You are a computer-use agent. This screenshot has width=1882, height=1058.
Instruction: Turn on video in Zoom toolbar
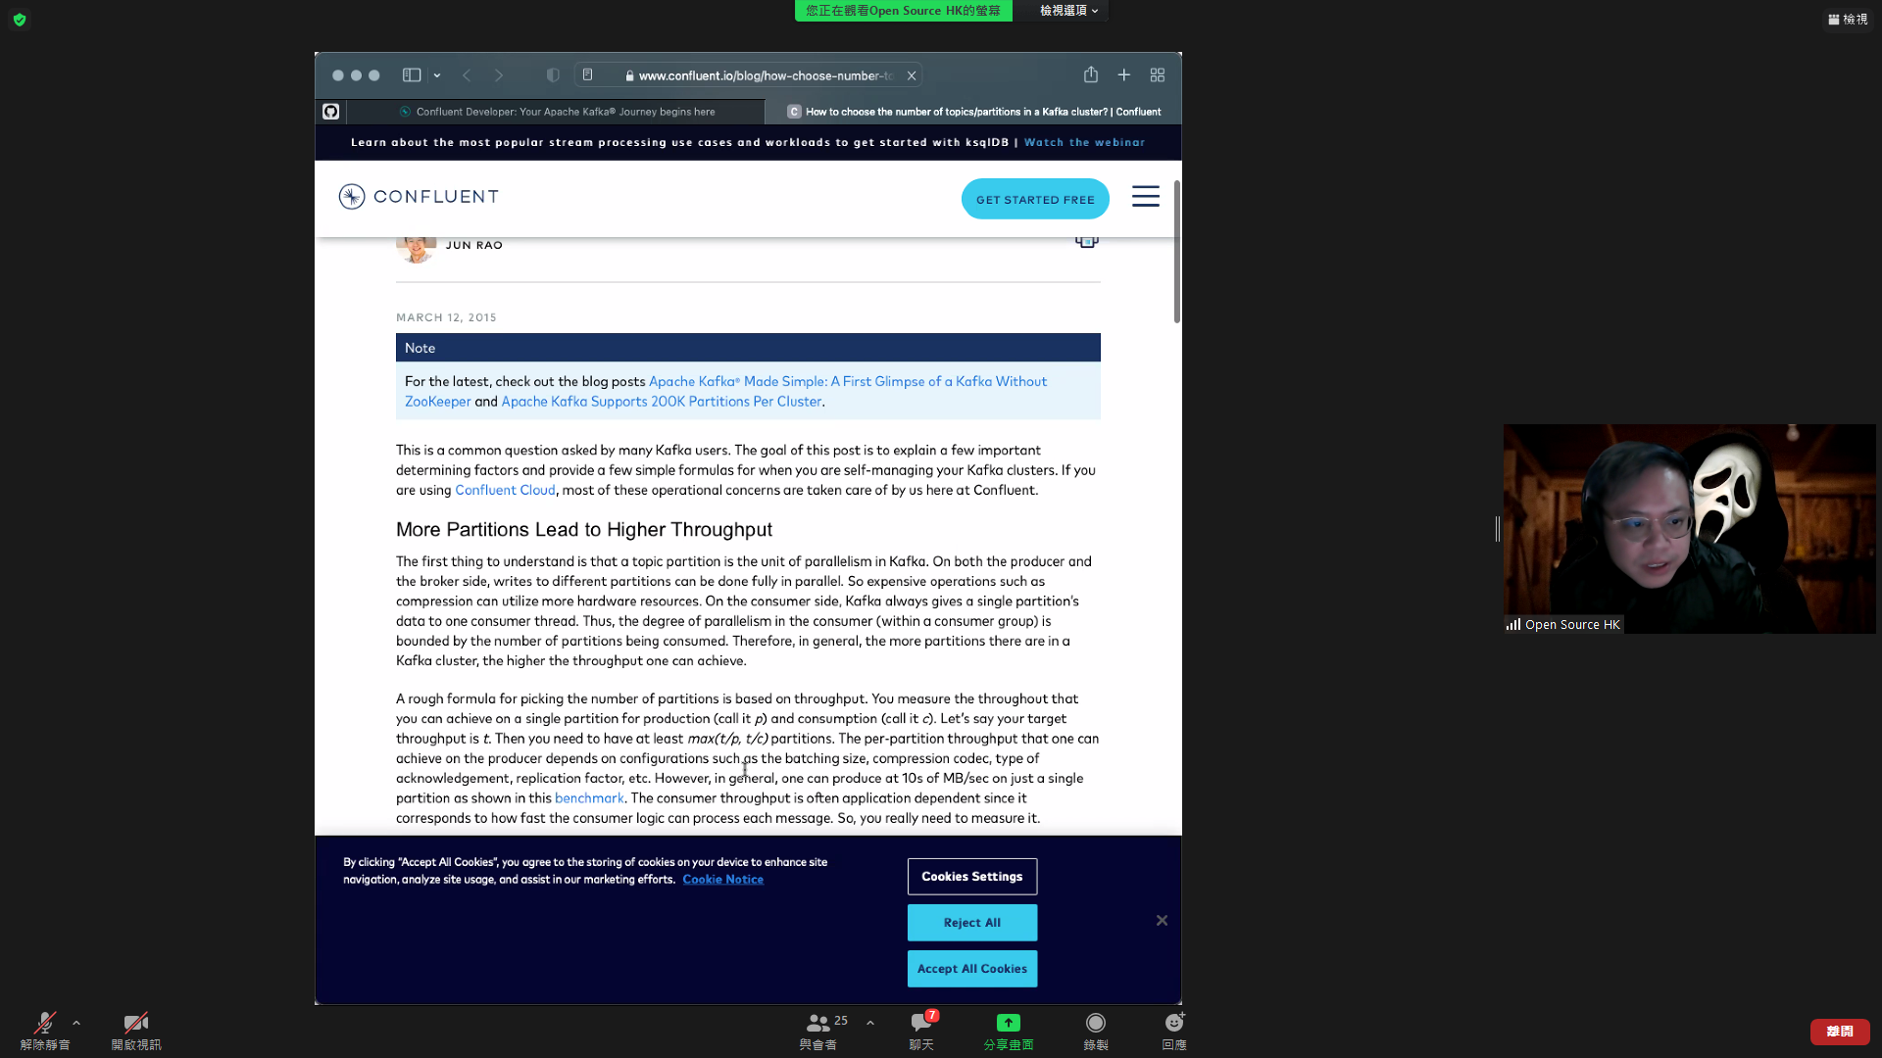click(x=136, y=1031)
